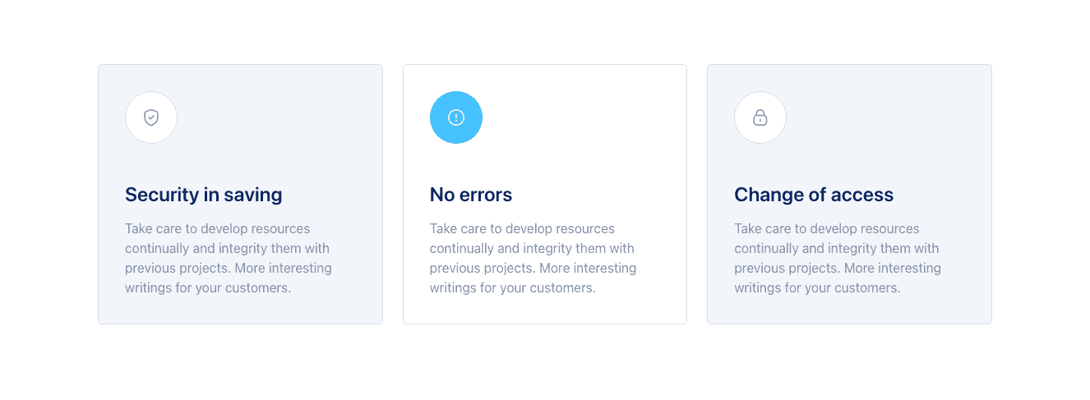1090x400 pixels.
Task: Click "writings for your customers." in No errors card
Action: pyautogui.click(x=512, y=287)
